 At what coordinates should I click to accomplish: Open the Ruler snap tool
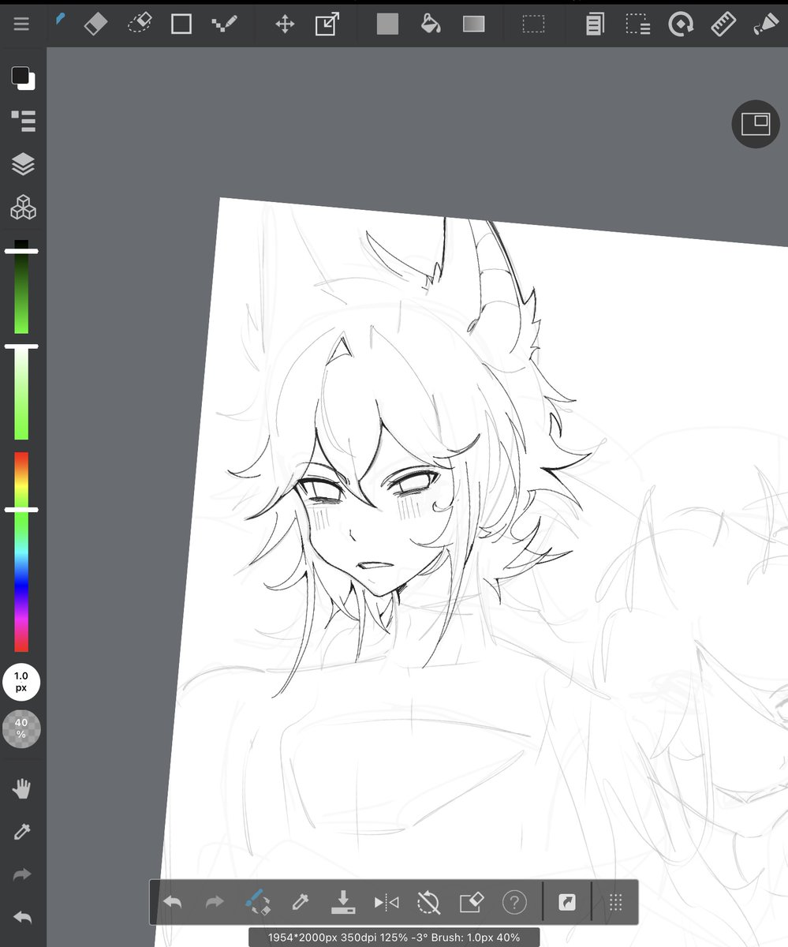[x=723, y=24]
